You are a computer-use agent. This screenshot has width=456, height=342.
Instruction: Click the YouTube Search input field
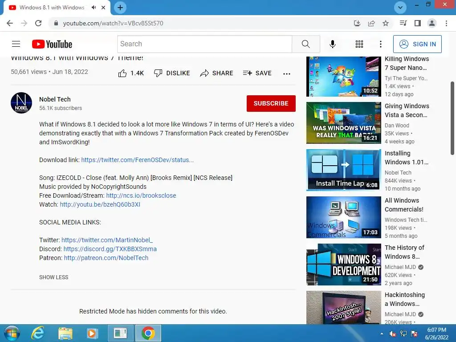tap(205, 44)
